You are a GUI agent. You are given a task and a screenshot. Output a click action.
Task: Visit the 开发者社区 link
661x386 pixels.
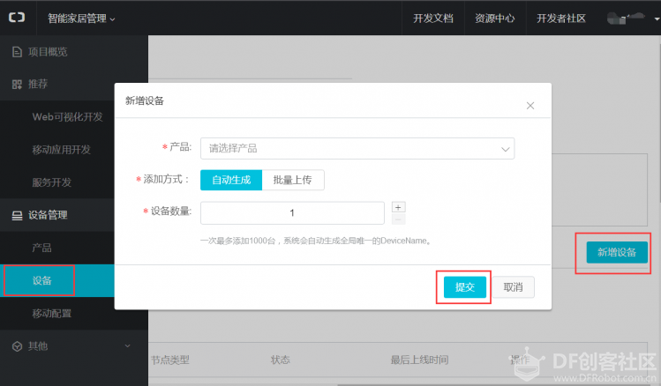coord(561,19)
